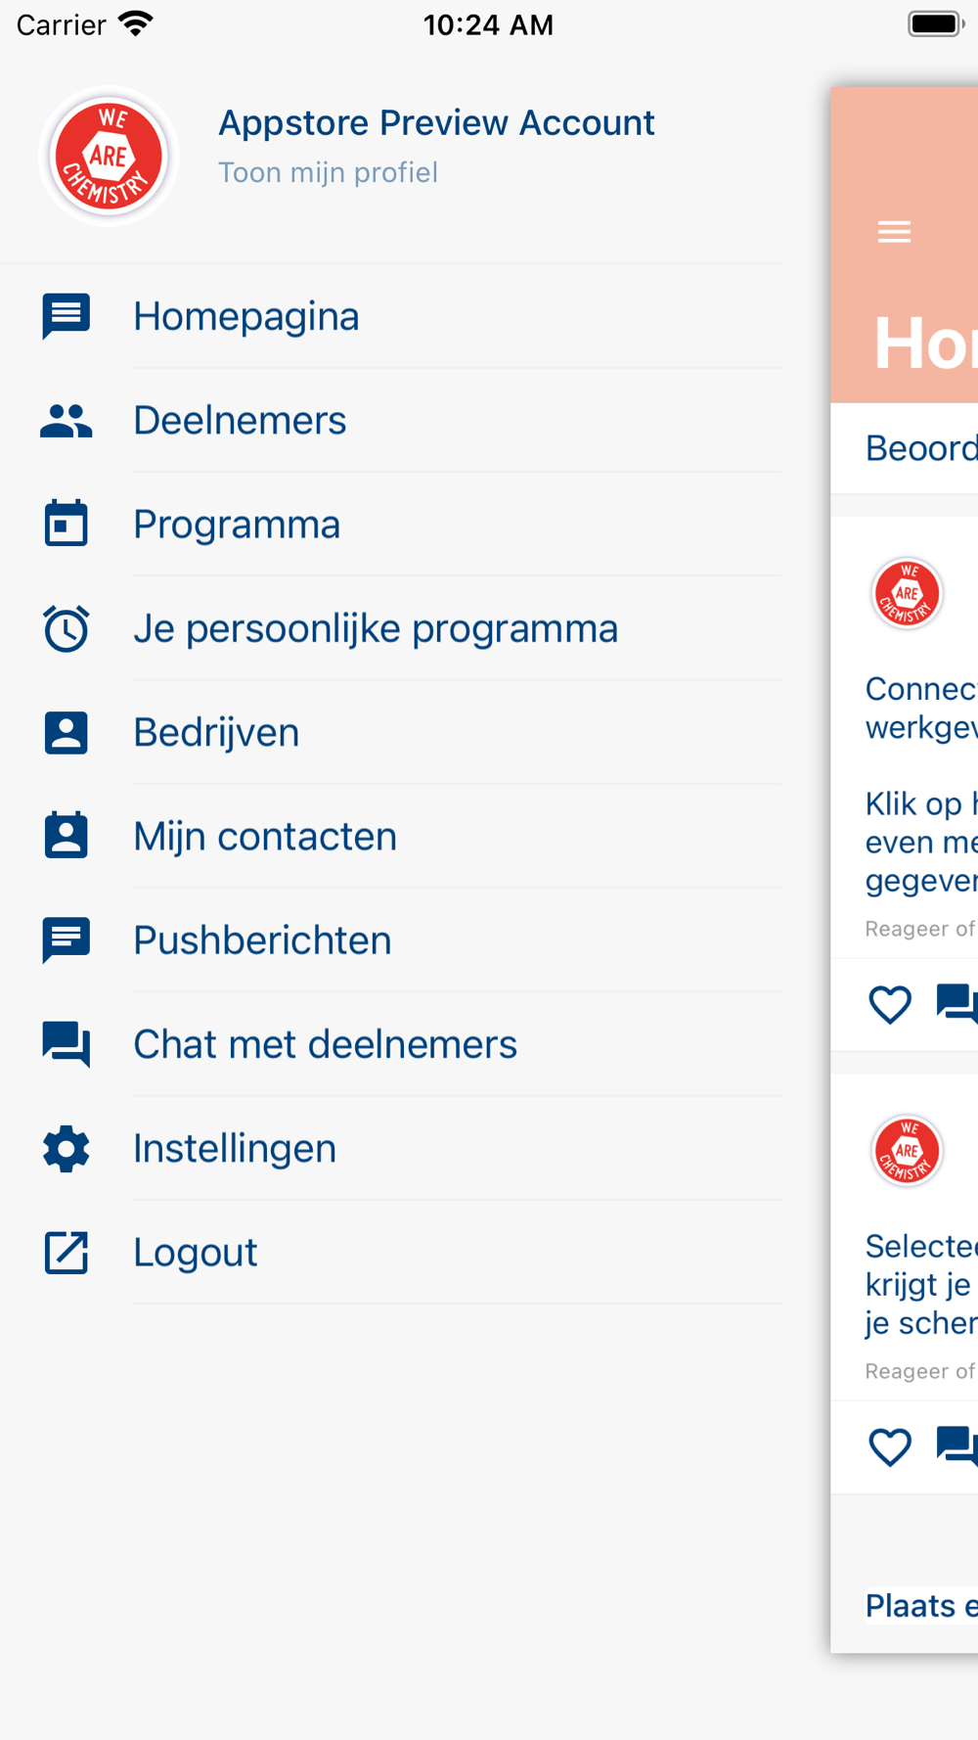This screenshot has height=1740, width=978.
Task: Open comments on the first post
Action: click(956, 1004)
